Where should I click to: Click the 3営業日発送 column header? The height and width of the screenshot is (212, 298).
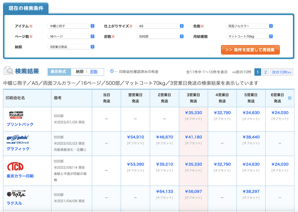coord(193,98)
